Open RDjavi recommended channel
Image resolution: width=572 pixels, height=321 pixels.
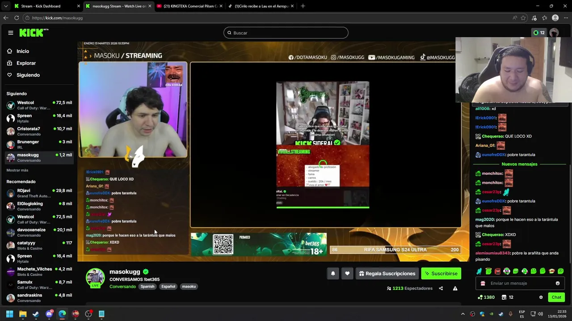tap(39, 193)
